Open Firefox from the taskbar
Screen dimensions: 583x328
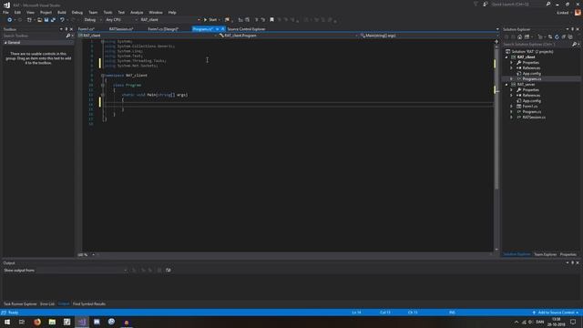coord(37,322)
